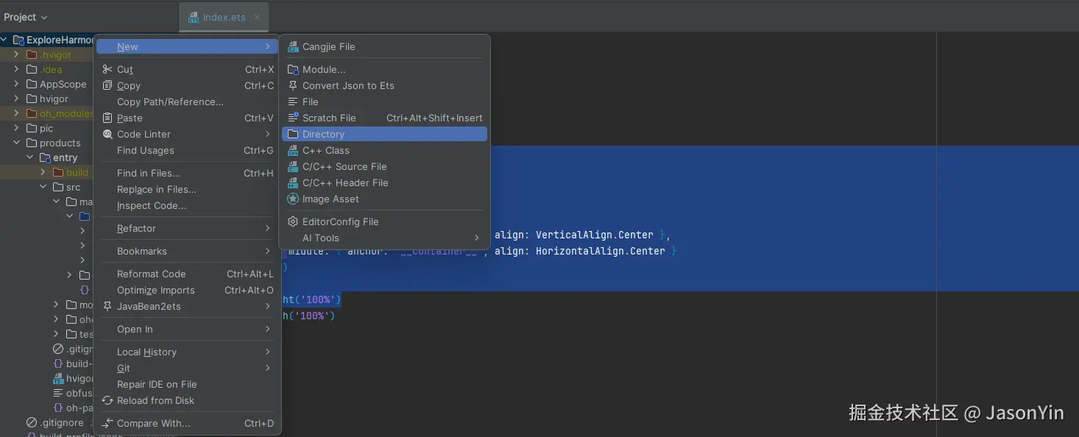Close the Index.ets editor tab

pos(257,17)
